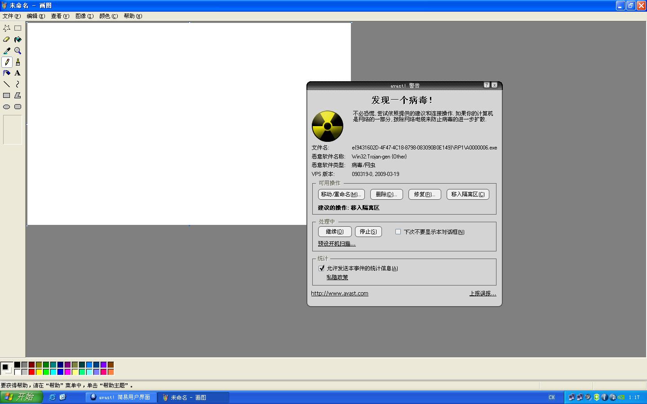Click the 删除 button in avast dialog
Viewport: 647px width, 404px height.
pos(386,194)
